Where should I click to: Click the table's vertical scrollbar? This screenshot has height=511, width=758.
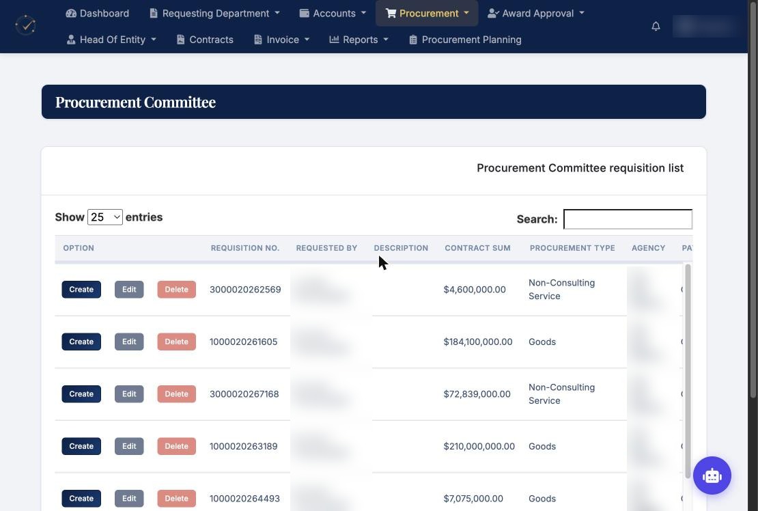coord(688,370)
